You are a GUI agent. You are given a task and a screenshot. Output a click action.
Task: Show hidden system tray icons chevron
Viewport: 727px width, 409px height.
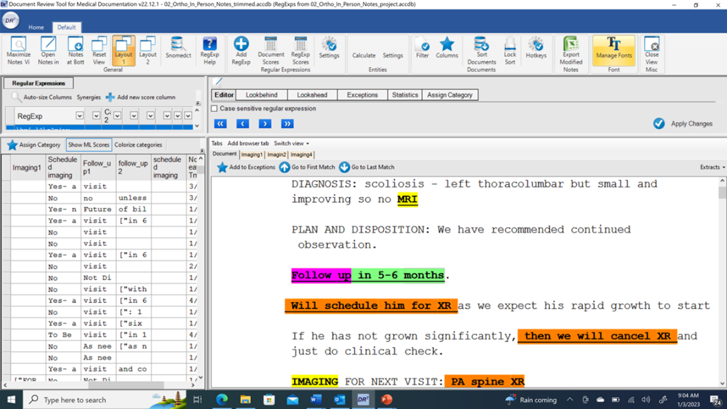[x=570, y=400]
